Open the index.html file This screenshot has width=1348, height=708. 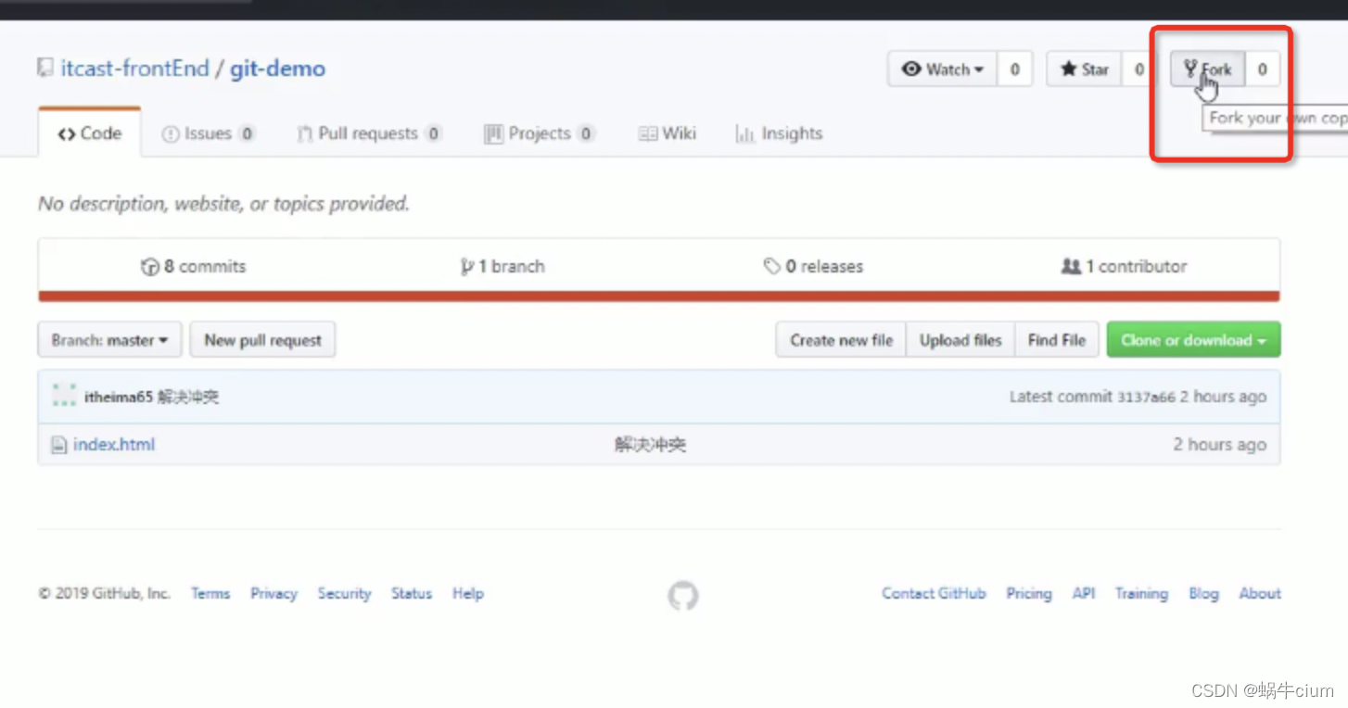pyautogui.click(x=114, y=445)
